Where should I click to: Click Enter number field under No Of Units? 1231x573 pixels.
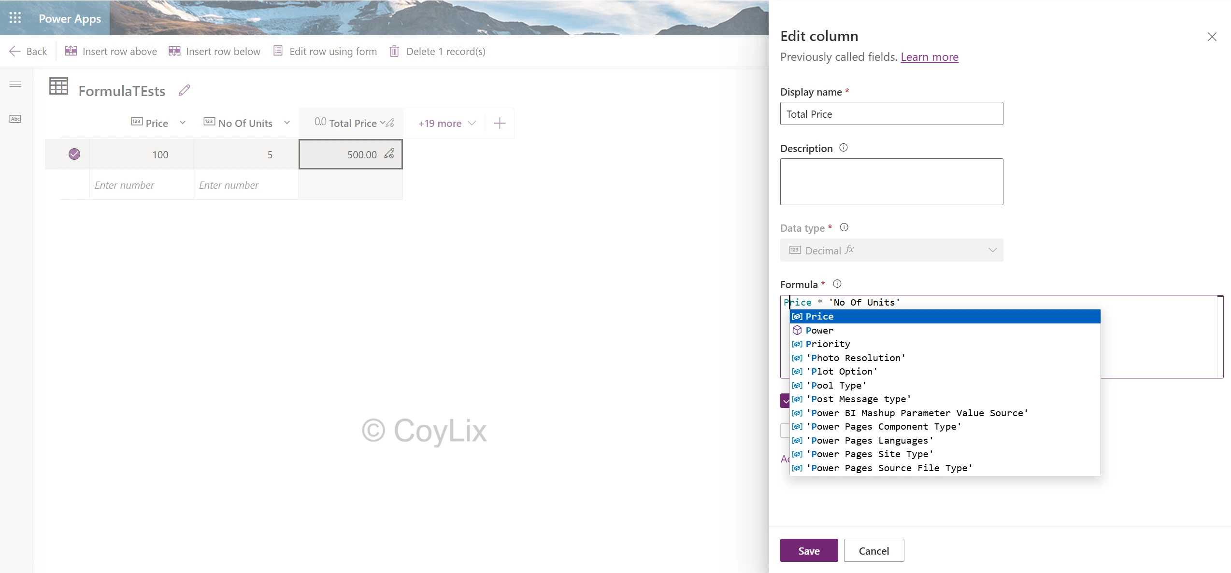[x=246, y=185]
